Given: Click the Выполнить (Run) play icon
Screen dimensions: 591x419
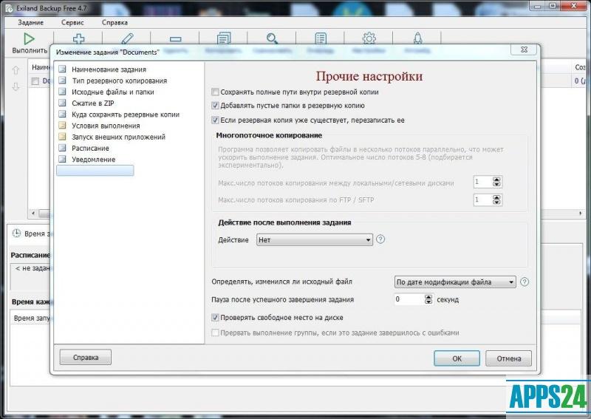Looking at the screenshot, I should pyautogui.click(x=29, y=38).
